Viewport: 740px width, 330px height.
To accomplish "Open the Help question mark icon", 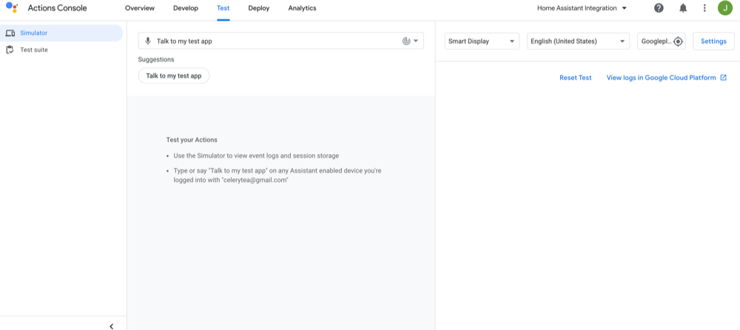I will (659, 8).
